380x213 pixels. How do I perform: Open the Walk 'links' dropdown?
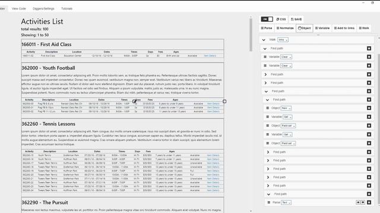pyautogui.click(x=283, y=40)
